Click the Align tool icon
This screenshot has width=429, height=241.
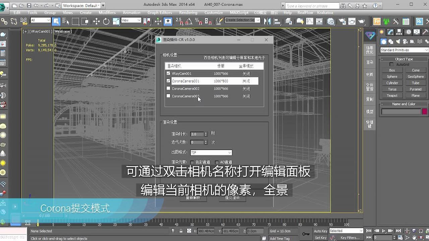[277, 21]
